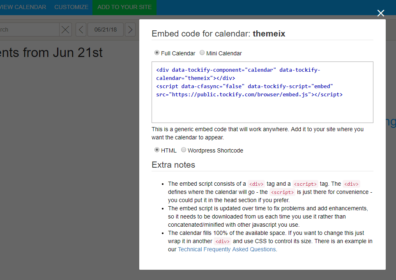Click the Add To Your Site tab
Viewport: 396px width, 280px height.
(124, 7)
